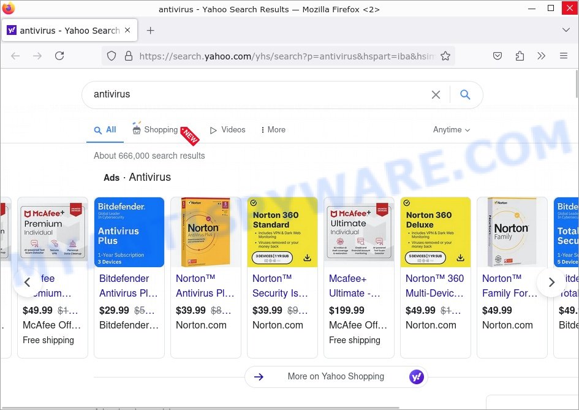This screenshot has width=579, height=410.
Task: Open the Extensions puzzle icon
Action: pyautogui.click(x=520, y=56)
